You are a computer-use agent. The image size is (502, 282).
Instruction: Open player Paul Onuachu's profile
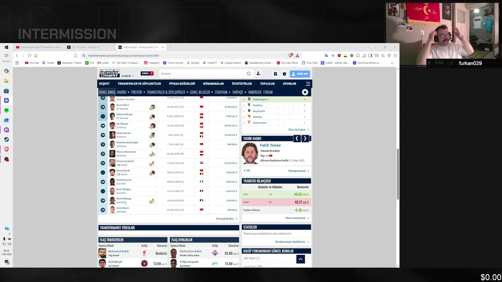[x=124, y=180]
